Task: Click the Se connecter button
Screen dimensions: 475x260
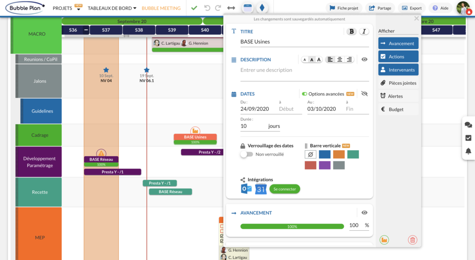Action: [x=284, y=189]
